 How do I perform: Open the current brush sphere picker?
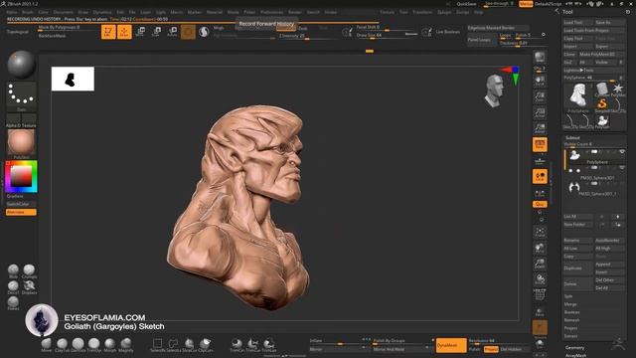[x=21, y=65]
